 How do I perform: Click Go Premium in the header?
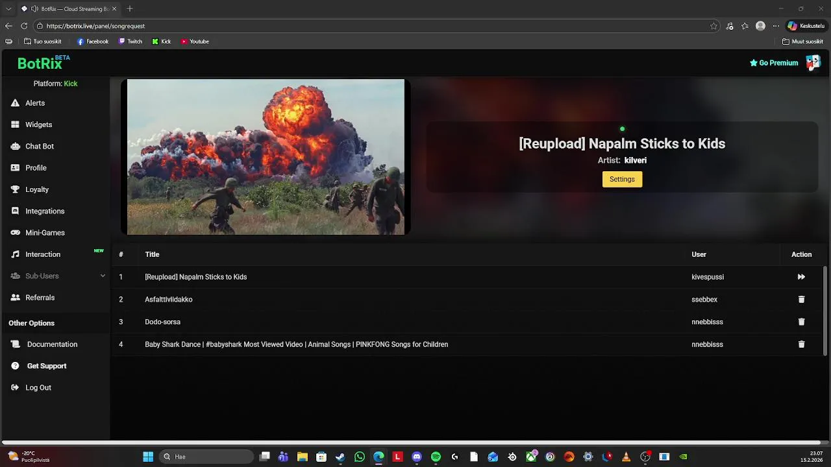(x=774, y=63)
